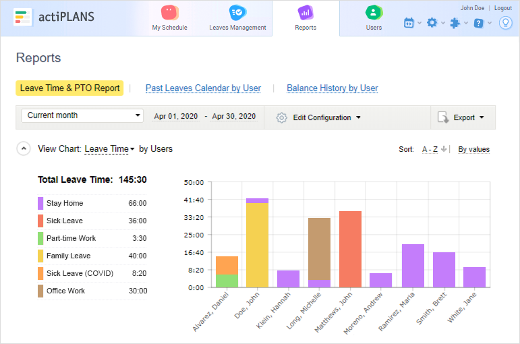
Task: Switch to the Leaves Management tab
Action: 237,18
